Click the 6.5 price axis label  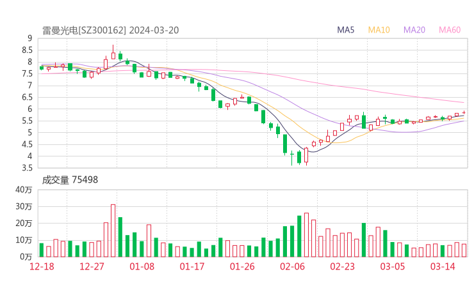pos(27,97)
